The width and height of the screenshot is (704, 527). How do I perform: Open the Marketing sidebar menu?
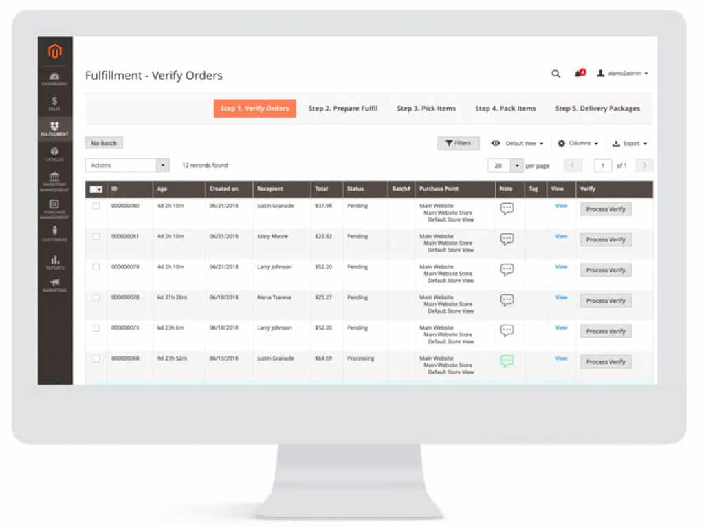point(55,286)
